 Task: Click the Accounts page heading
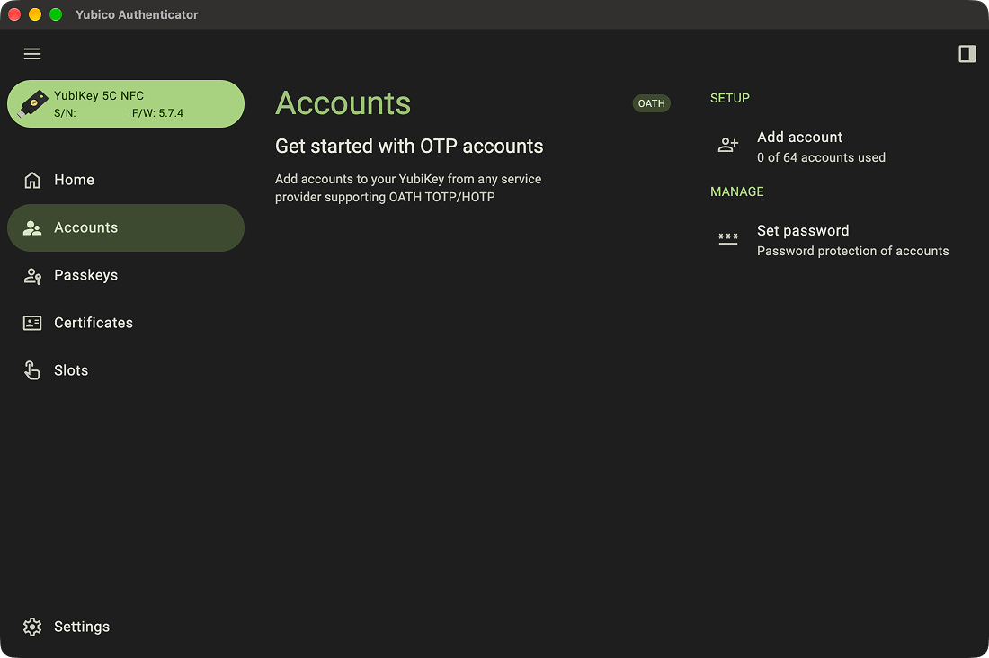click(343, 102)
